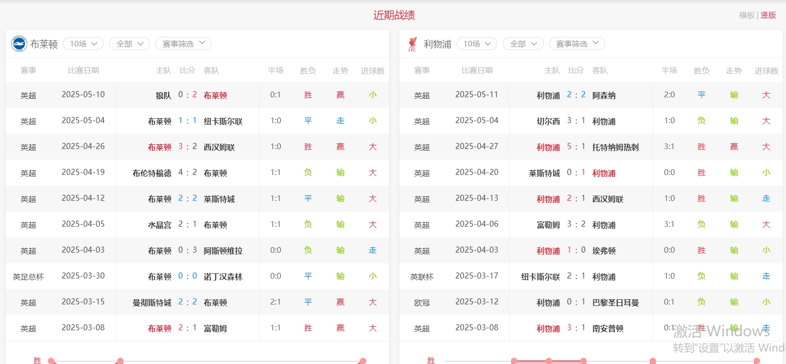Open Liverpool's 赛事筛选 competition filter
The width and height of the screenshot is (786, 364).
(x=577, y=44)
